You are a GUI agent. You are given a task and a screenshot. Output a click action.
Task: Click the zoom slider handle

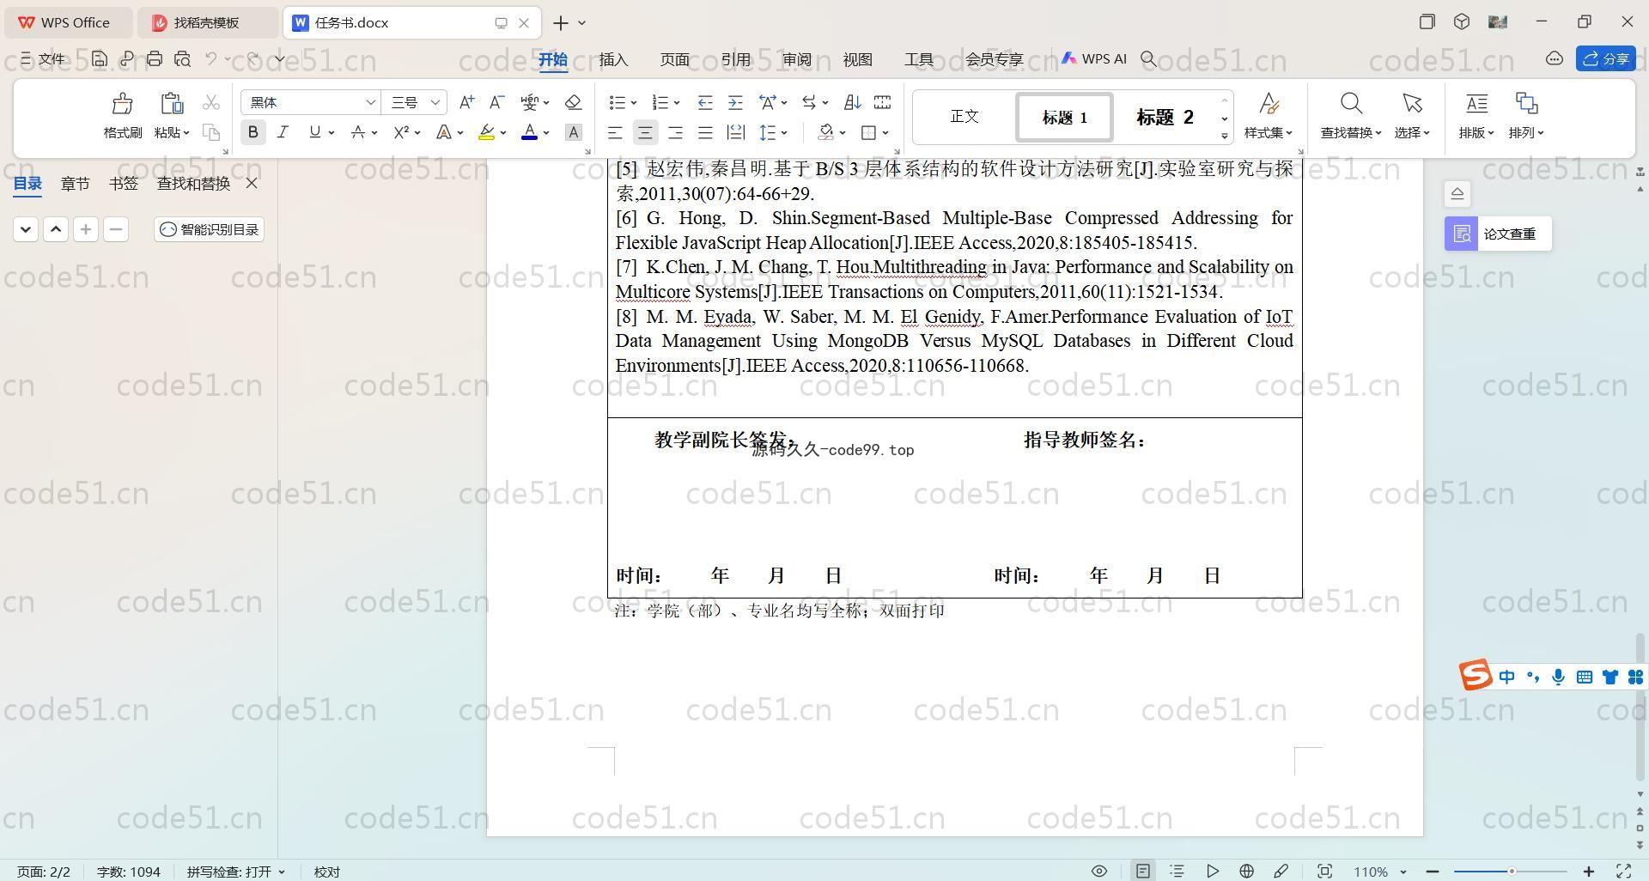(x=1512, y=872)
